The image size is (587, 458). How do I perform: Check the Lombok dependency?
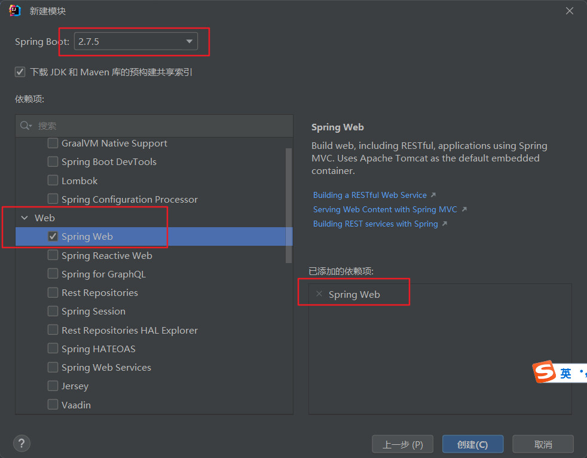[53, 180]
